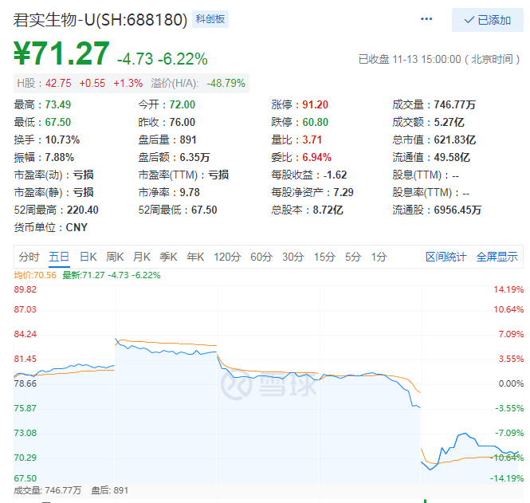This screenshot has height=503, width=530.
Task: Open 全屏显示 fullscreen chart view
Action: pyautogui.click(x=497, y=257)
